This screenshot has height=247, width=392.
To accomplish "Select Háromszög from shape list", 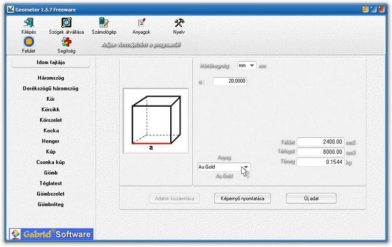I will pos(51,78).
